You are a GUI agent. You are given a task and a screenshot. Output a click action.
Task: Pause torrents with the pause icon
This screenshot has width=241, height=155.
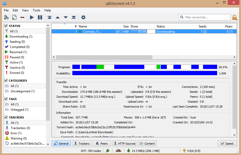(x=40, y=17)
